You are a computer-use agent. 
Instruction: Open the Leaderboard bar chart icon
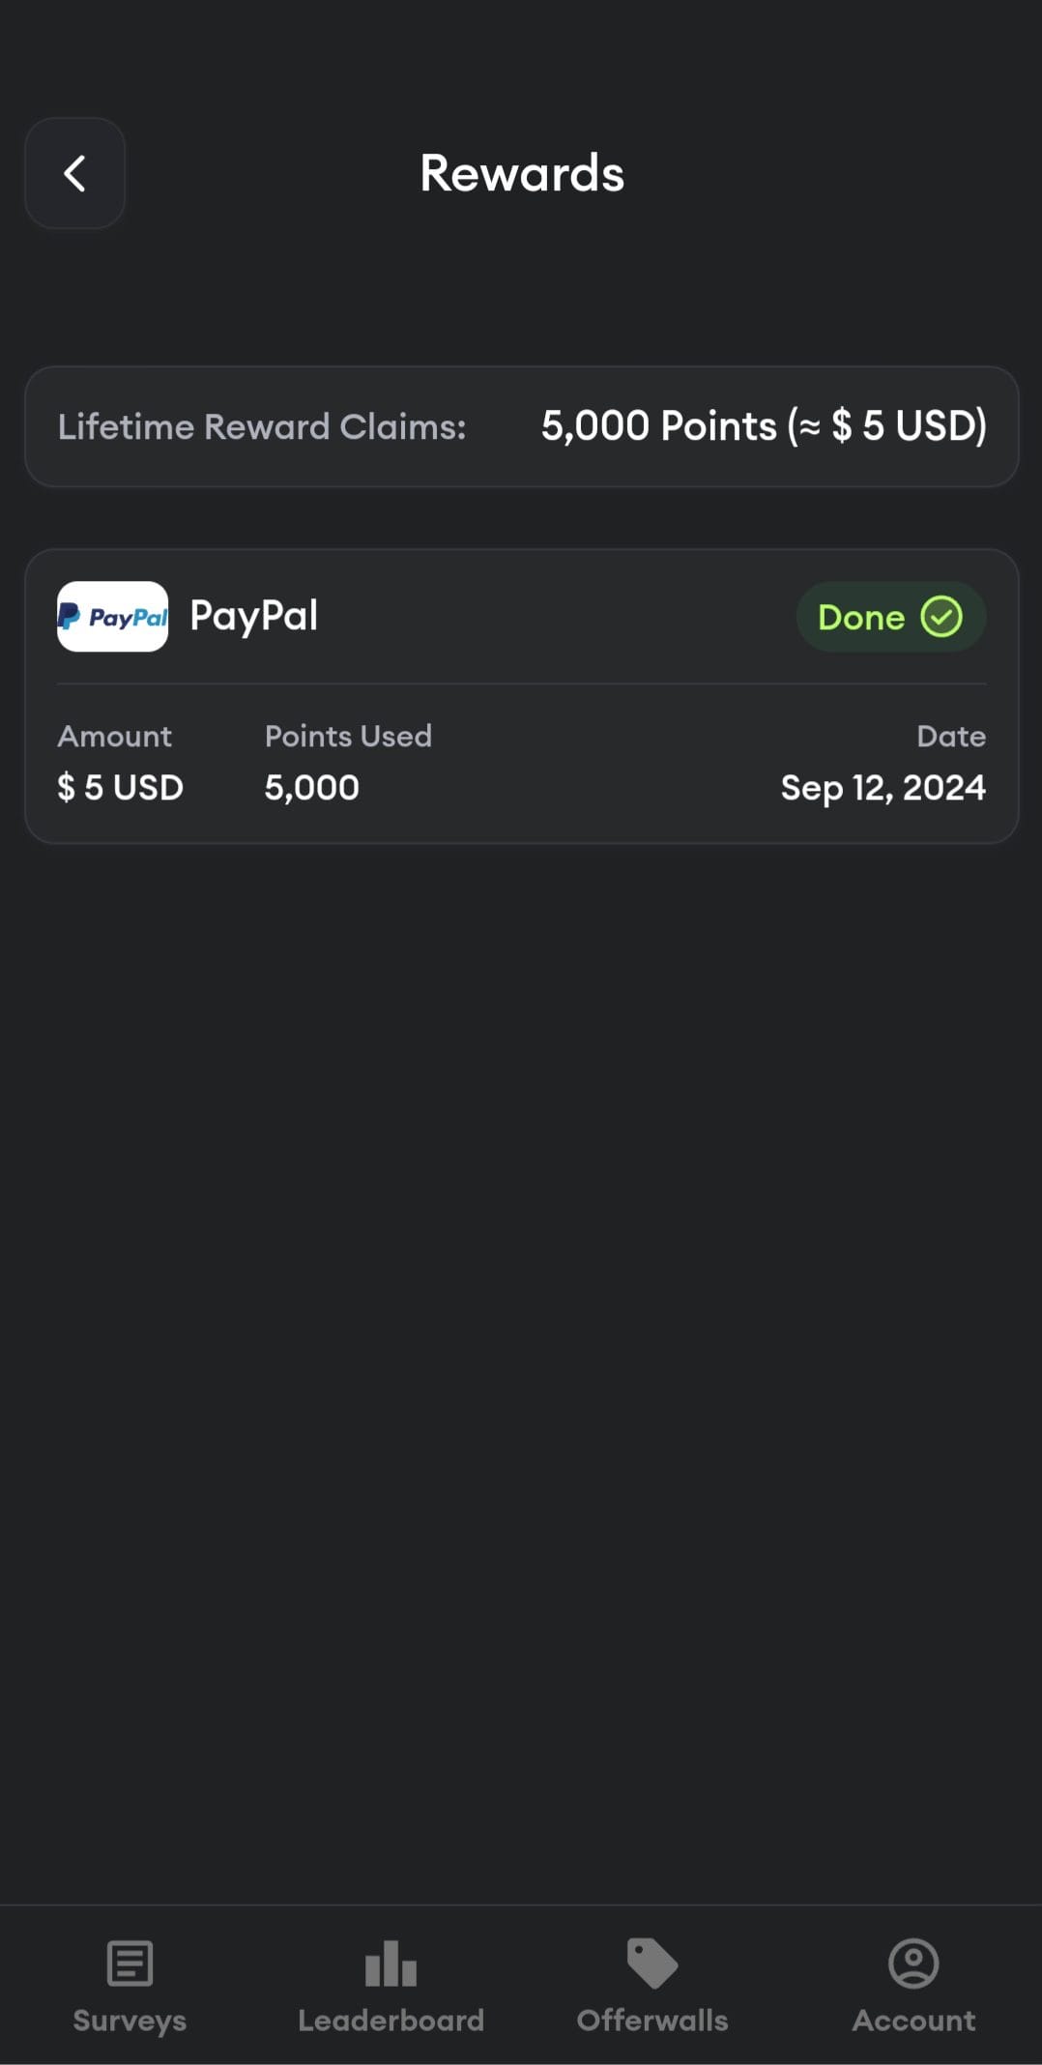[x=391, y=1963]
